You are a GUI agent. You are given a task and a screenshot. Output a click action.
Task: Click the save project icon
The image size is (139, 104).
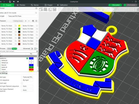point(10,2)
